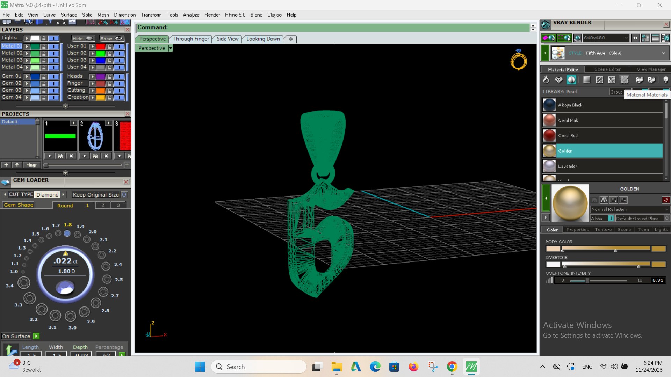
Task: Toggle Gem 01 layer lock
Action: click(44, 76)
